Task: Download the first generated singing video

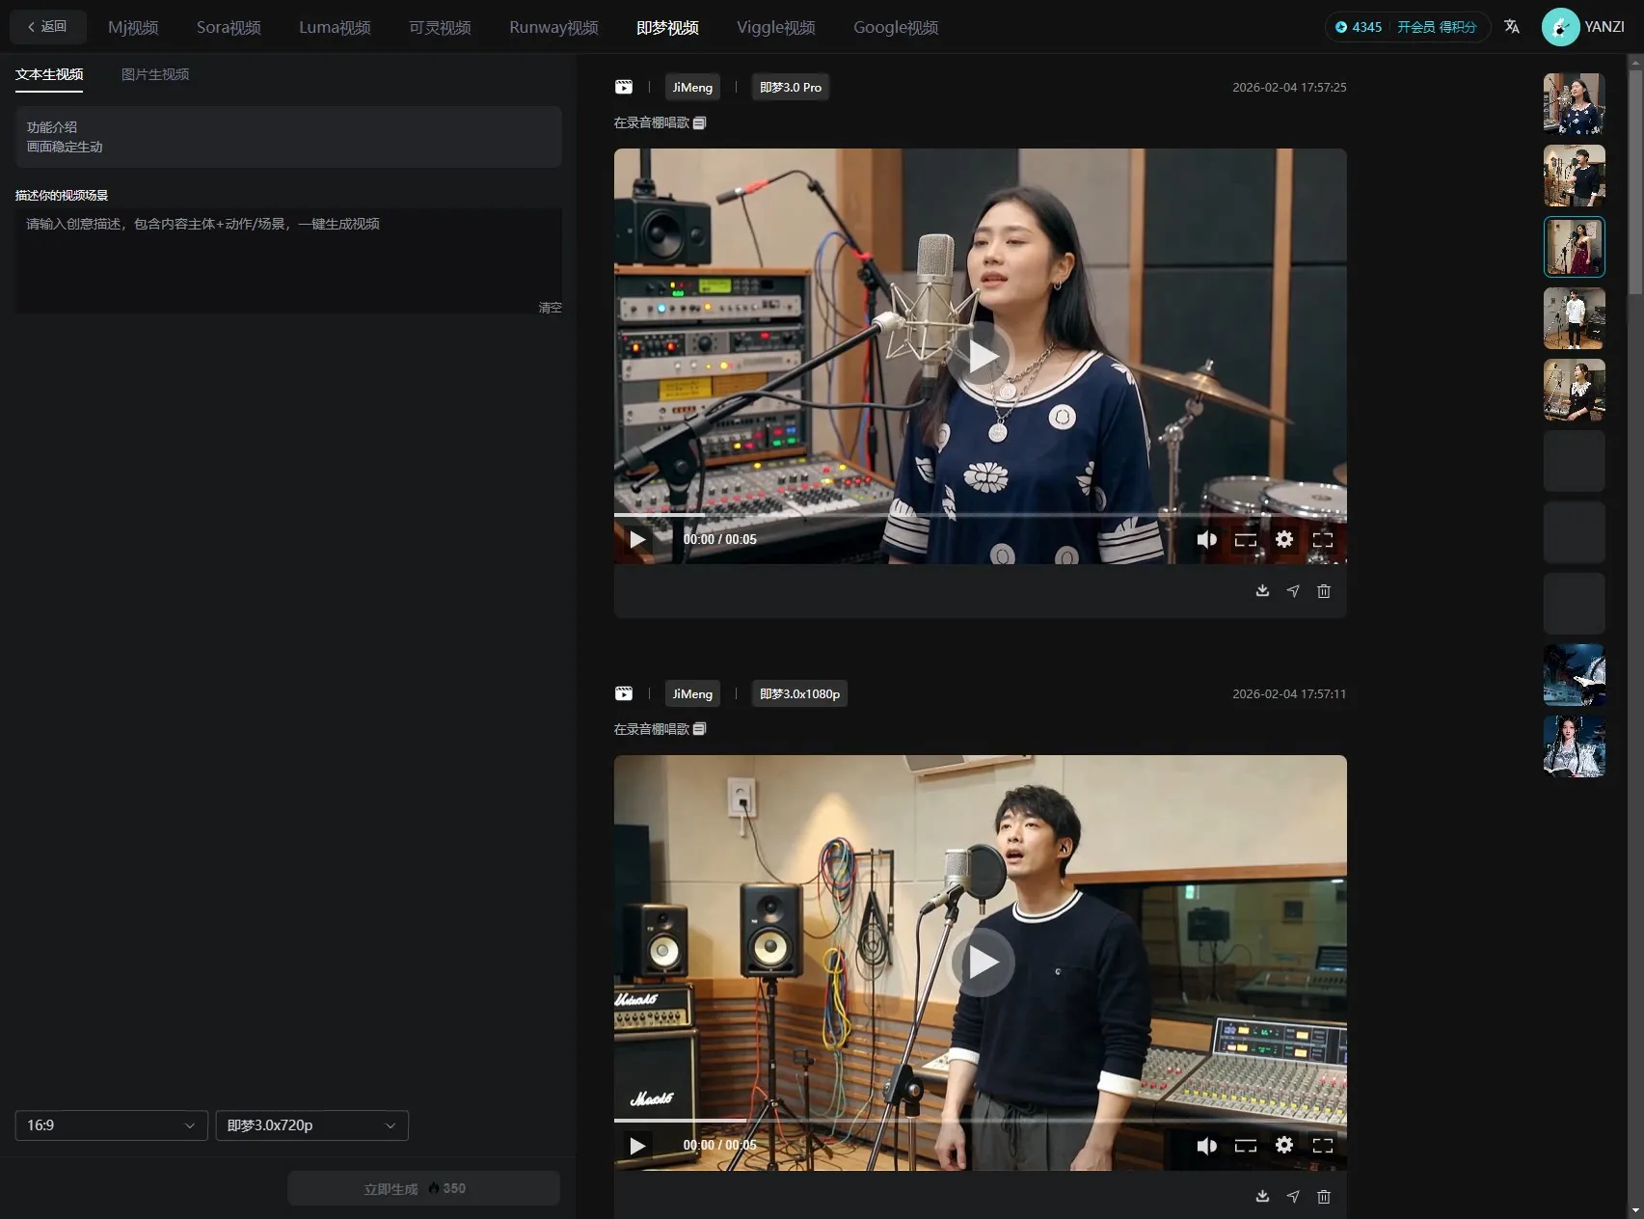Action: (1262, 591)
